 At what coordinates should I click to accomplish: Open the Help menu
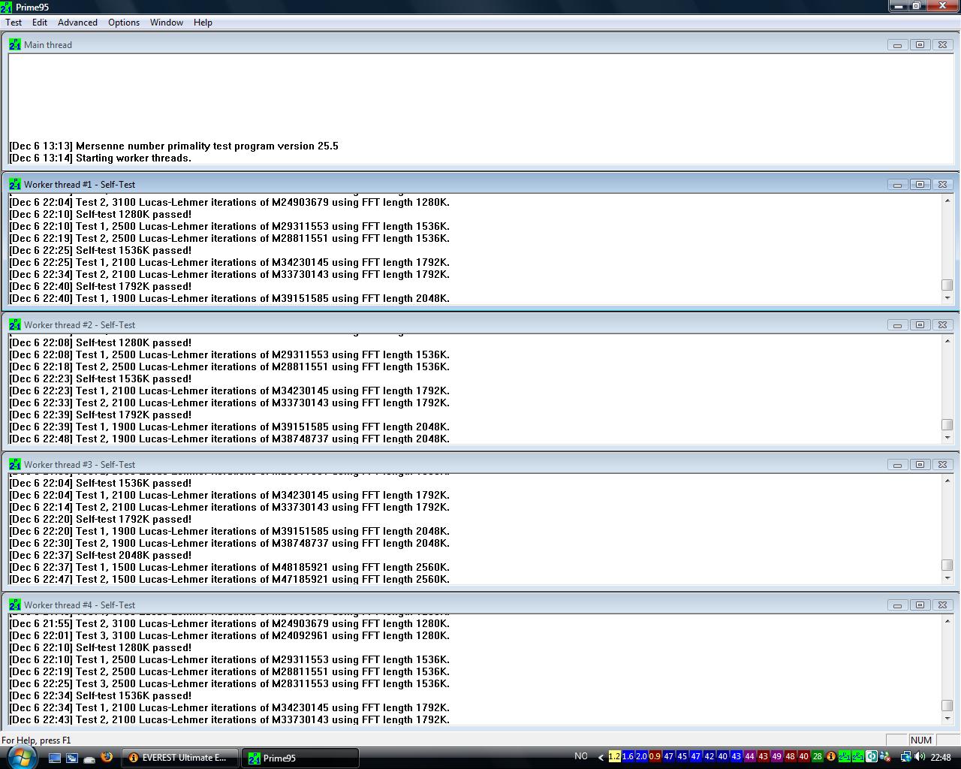tap(203, 23)
